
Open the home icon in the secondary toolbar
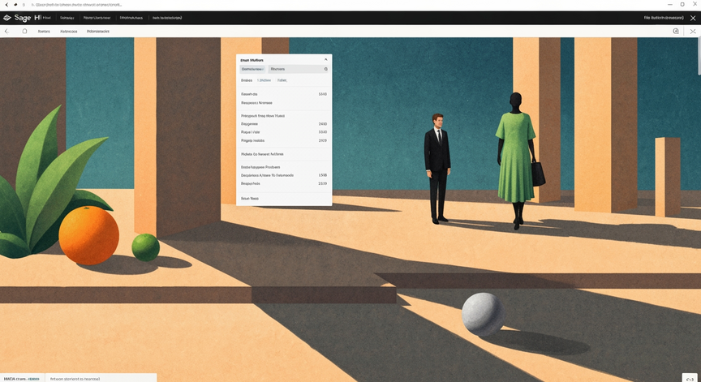[x=24, y=32]
